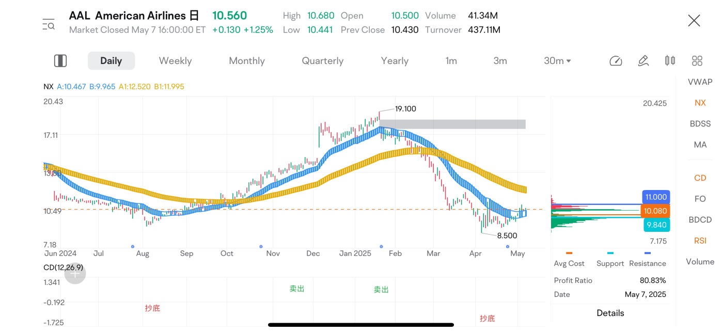Select the Daily timeframe tab
Screen dimensions: 722x333
tap(111, 61)
